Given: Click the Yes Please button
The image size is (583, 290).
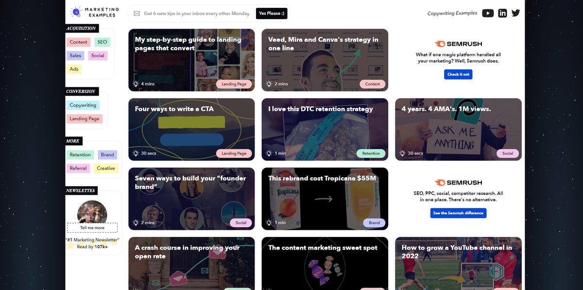Looking at the screenshot, I should (x=271, y=14).
